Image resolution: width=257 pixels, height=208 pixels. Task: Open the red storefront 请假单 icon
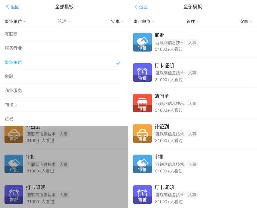click(142, 103)
